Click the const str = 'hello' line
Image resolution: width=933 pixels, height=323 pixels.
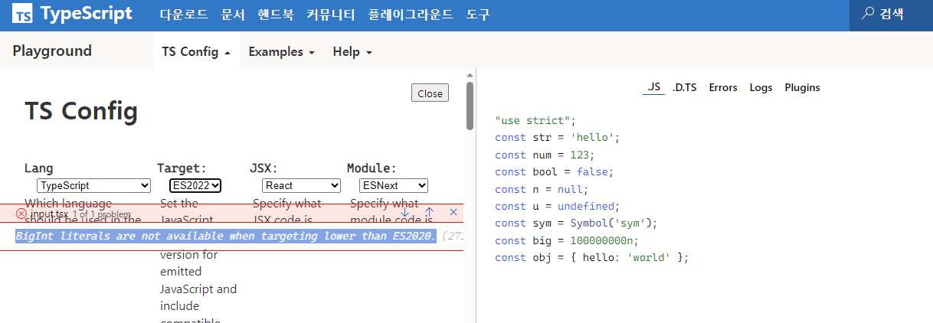pos(557,137)
